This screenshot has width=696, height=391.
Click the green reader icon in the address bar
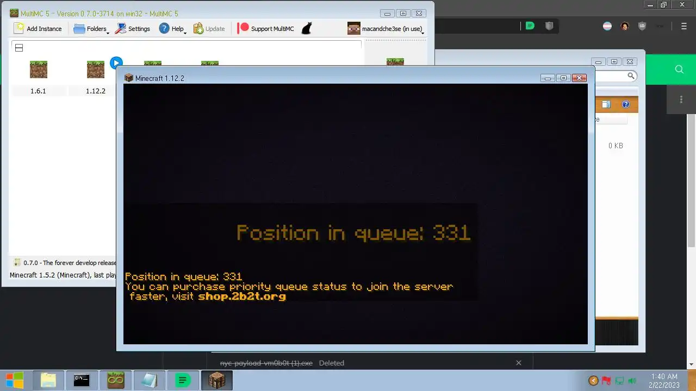[x=530, y=26]
